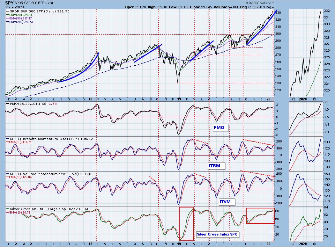335x247 pixels.
Task: Select the chart date 17-Jan-2020
Action: (x=15, y=7)
